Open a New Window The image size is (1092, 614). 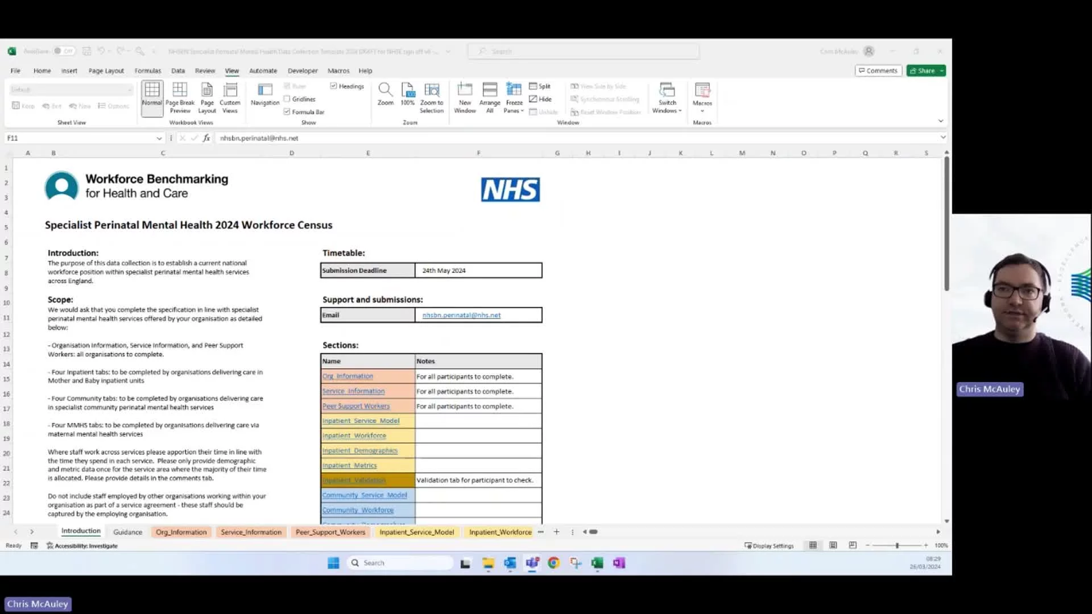[x=465, y=98]
